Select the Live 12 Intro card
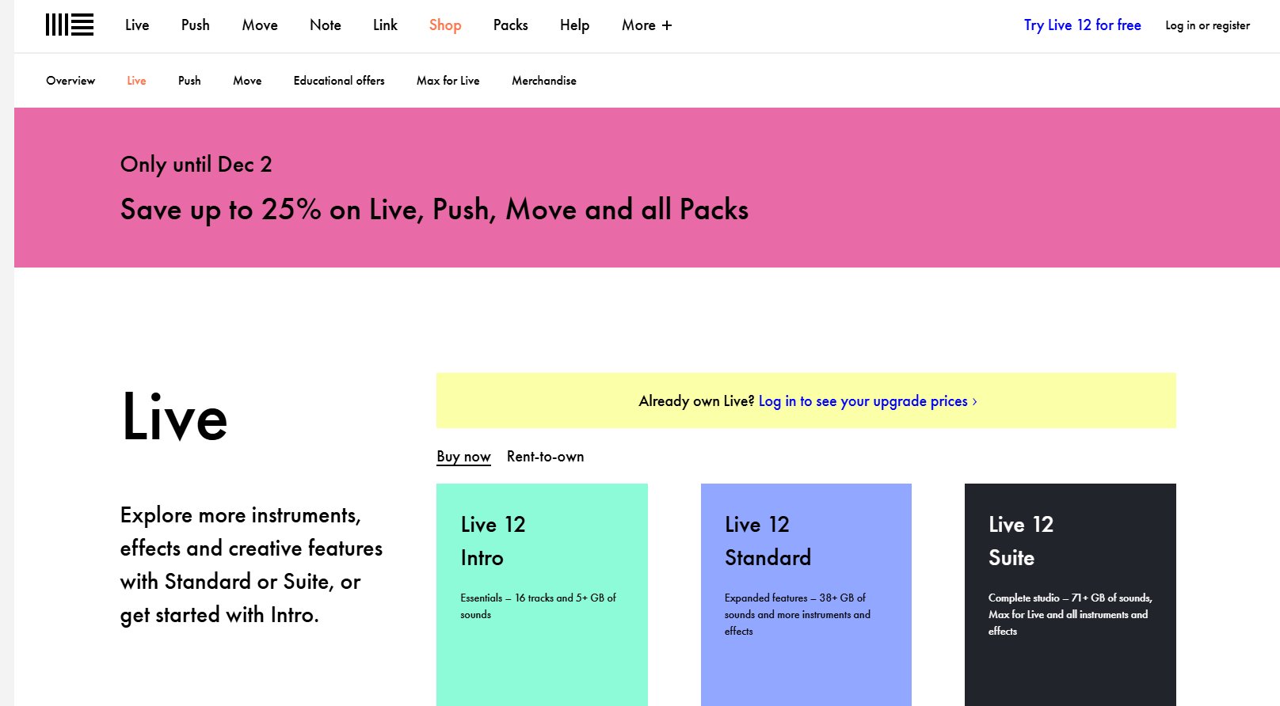The image size is (1280, 706). tap(542, 594)
